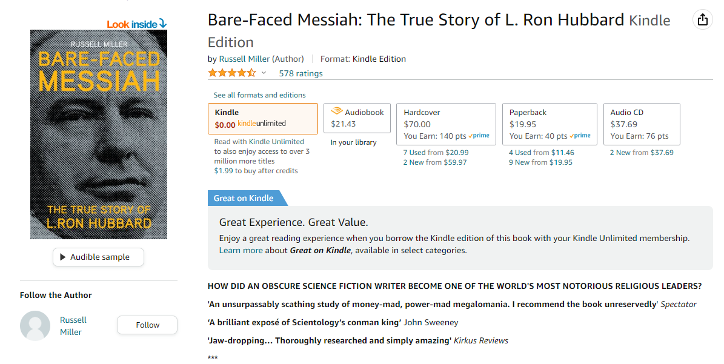
Task: Open 9 New from $19.95 offers
Action: coord(540,162)
